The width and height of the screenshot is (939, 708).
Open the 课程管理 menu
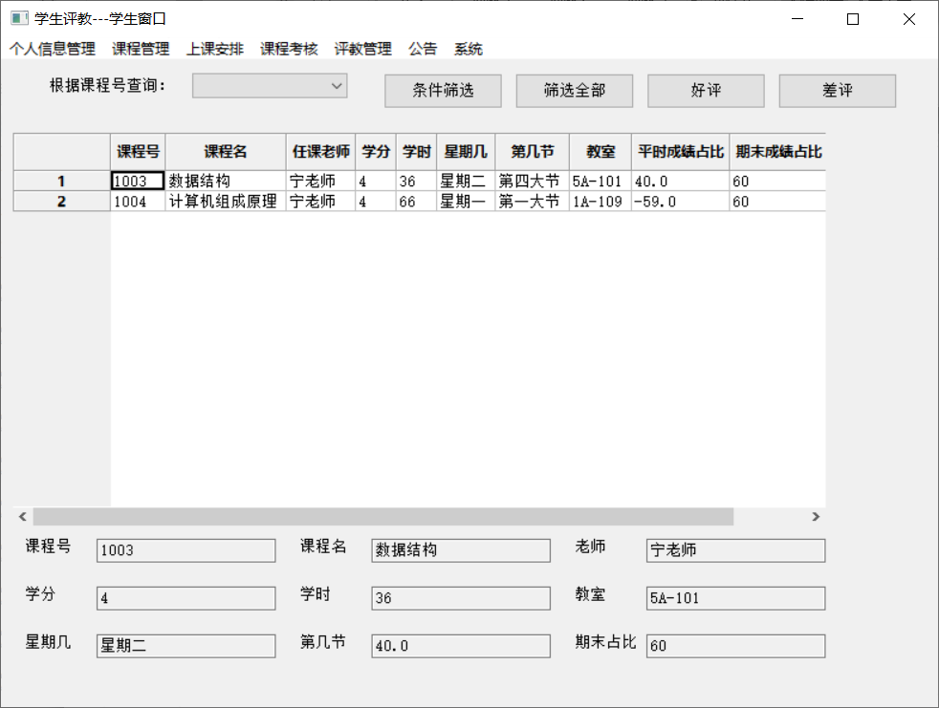tap(141, 49)
